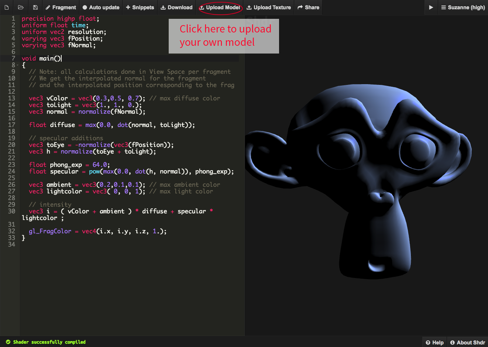Open the Fragment shader selector

(x=61, y=7)
